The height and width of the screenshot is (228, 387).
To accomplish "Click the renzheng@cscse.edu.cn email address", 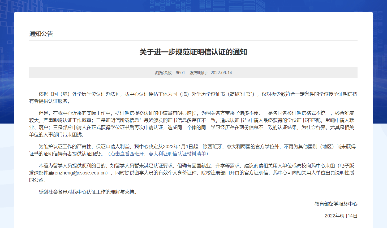I will click(x=80, y=173).
